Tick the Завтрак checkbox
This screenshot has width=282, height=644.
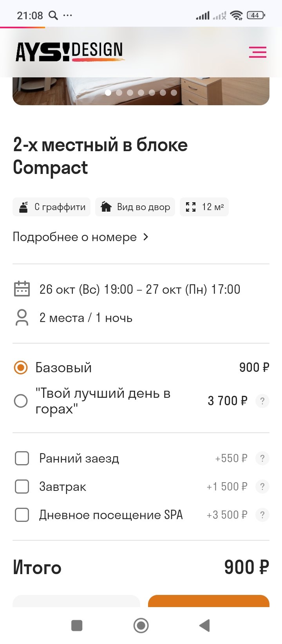click(22, 487)
